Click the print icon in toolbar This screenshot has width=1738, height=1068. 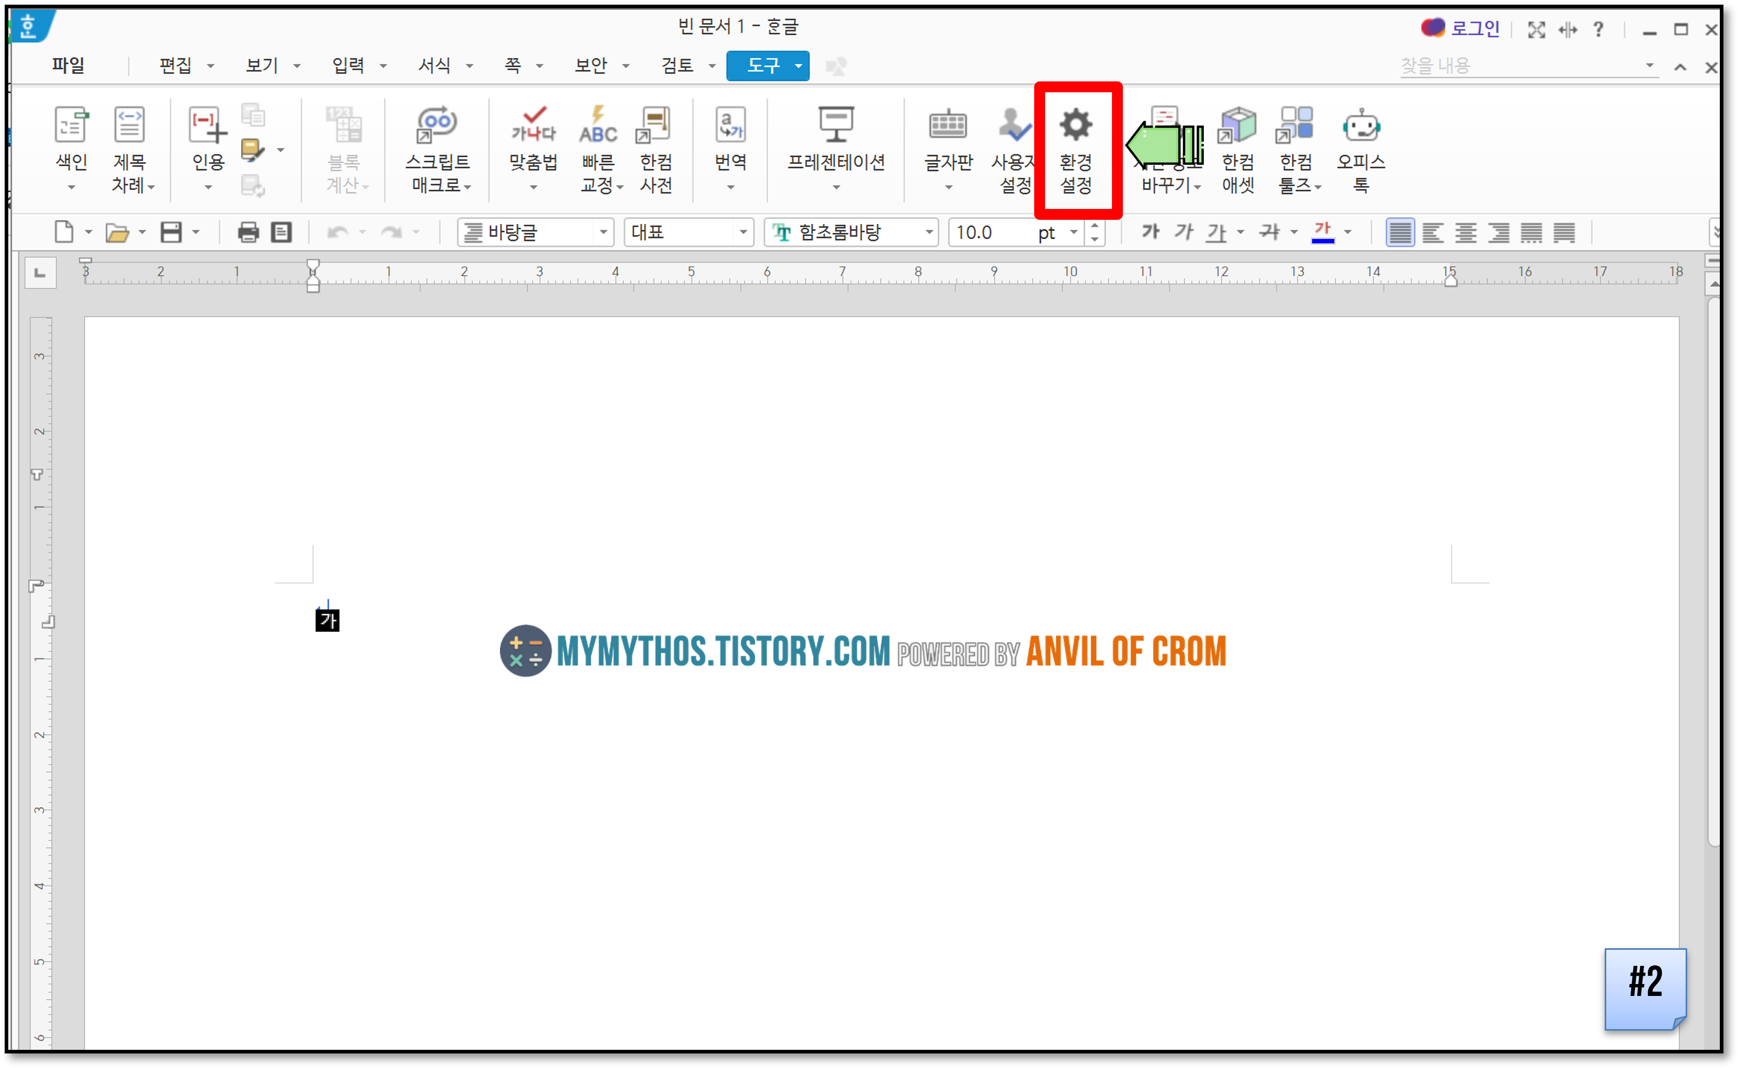[248, 232]
